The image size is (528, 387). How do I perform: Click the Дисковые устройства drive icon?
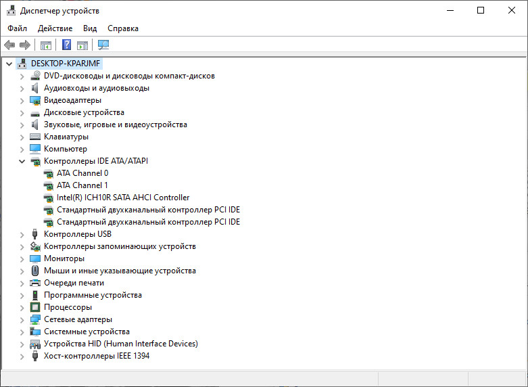[x=35, y=114]
